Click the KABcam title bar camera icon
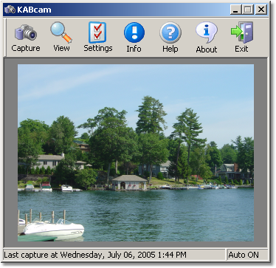The width and height of the screenshot is (276, 268). (x=10, y=10)
